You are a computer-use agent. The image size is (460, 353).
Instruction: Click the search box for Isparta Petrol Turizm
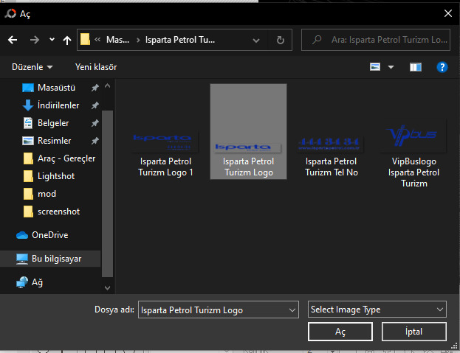[x=376, y=40]
